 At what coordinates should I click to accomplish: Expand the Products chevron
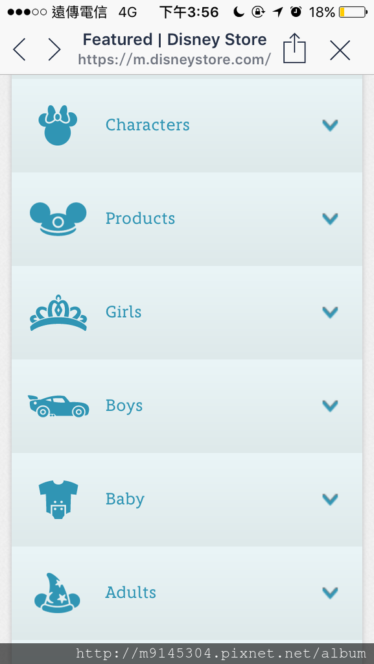[x=330, y=219]
